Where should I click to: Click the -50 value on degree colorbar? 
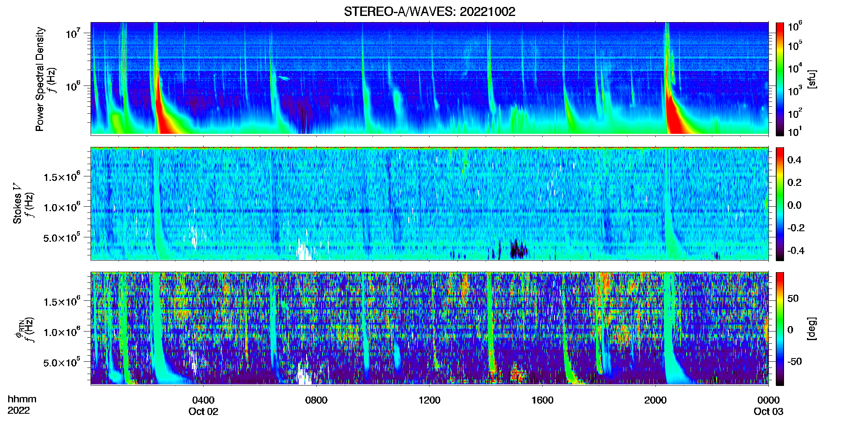tap(795, 361)
